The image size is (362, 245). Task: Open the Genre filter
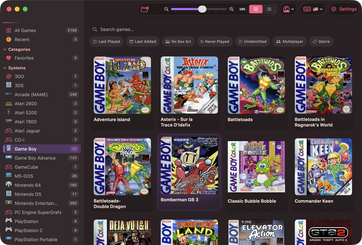(x=321, y=41)
